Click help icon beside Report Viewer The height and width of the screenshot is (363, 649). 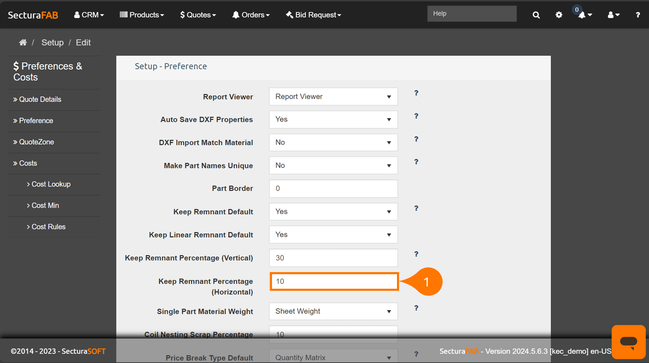pyautogui.click(x=416, y=93)
